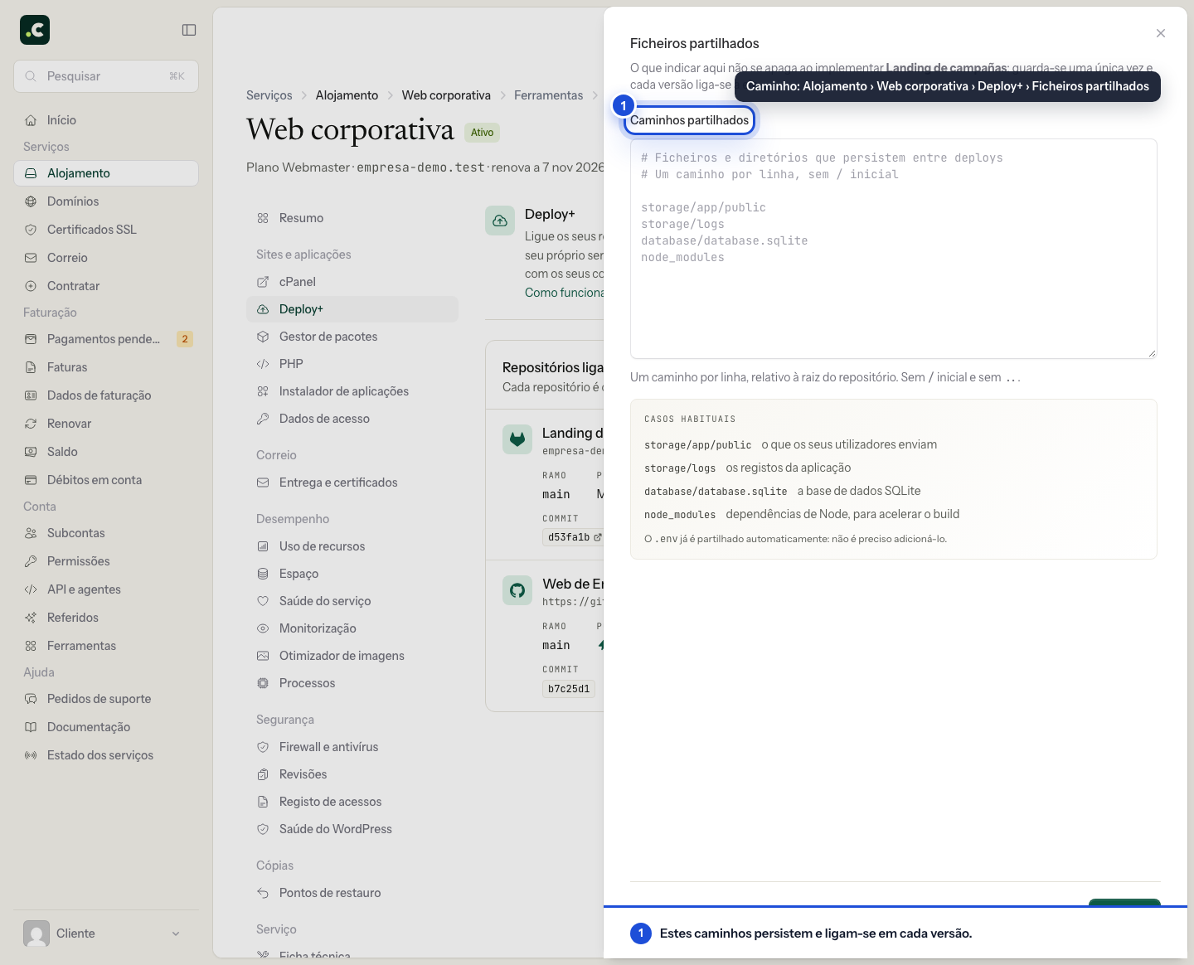Click the Web corporativa breadcrumb link
The image size is (1194, 965).
point(446,95)
